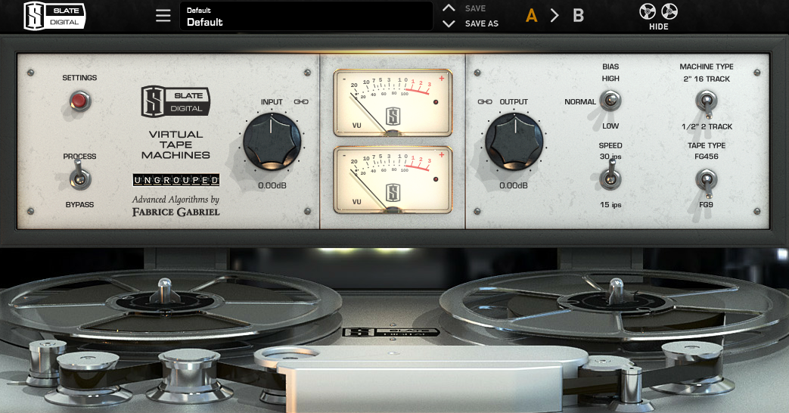Click the HIGH bias label
The height and width of the screenshot is (413, 789).
(610, 79)
